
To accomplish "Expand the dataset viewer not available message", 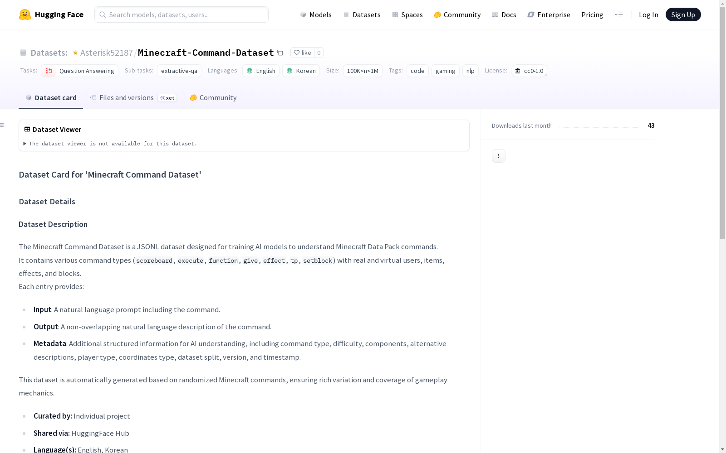I will (x=111, y=144).
